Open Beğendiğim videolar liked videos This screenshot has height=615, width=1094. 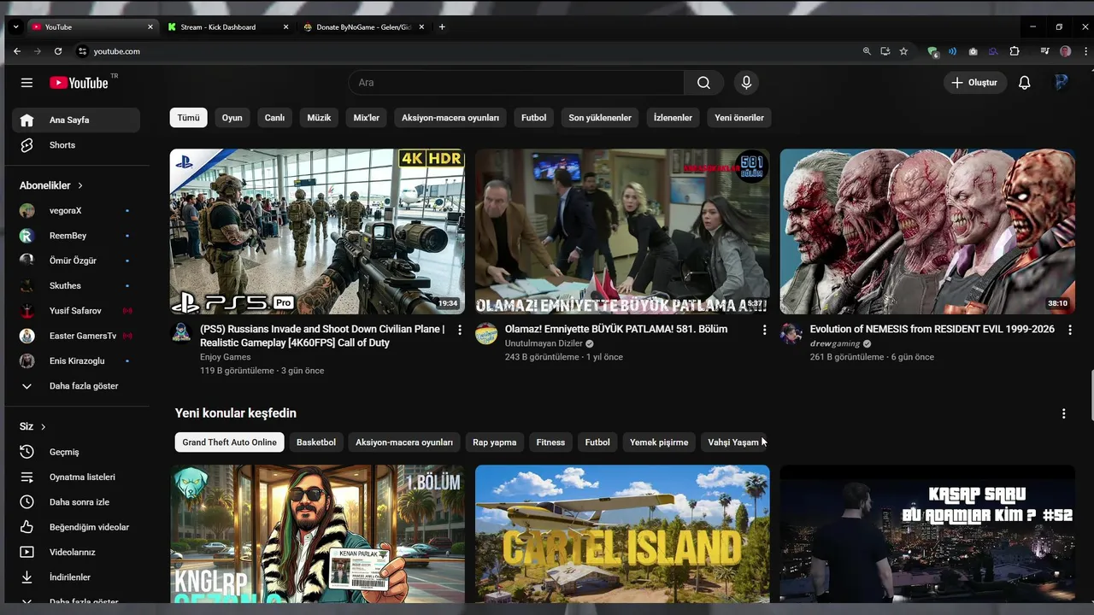pyautogui.click(x=76, y=527)
